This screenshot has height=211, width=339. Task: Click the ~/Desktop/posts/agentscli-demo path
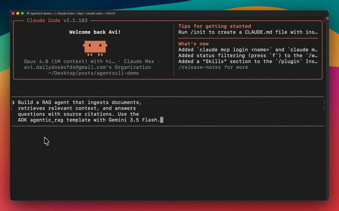point(94,73)
